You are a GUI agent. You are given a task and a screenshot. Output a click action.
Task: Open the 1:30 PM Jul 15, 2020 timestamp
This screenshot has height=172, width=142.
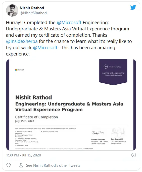pos(24,155)
